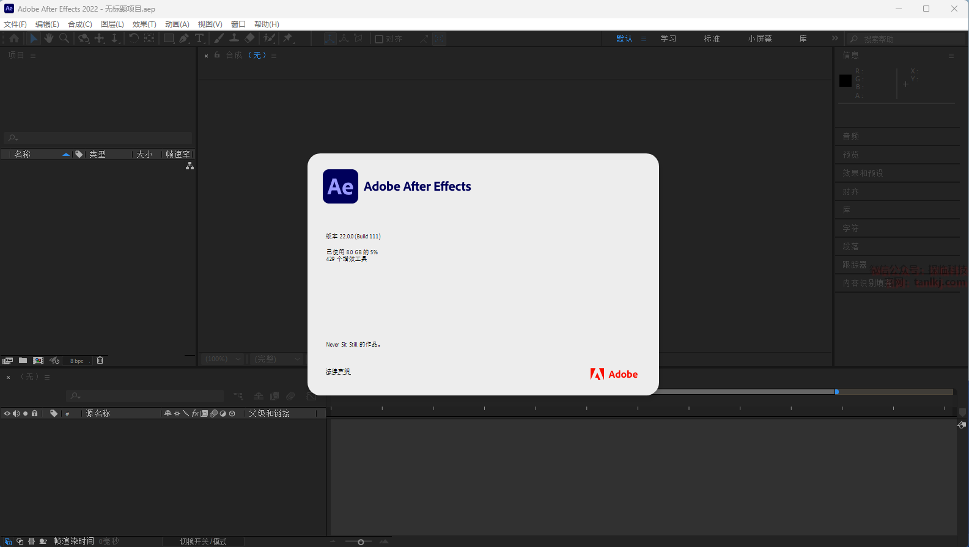Select the Puppet Pin tool
This screenshot has width=969, height=547.
click(x=288, y=39)
